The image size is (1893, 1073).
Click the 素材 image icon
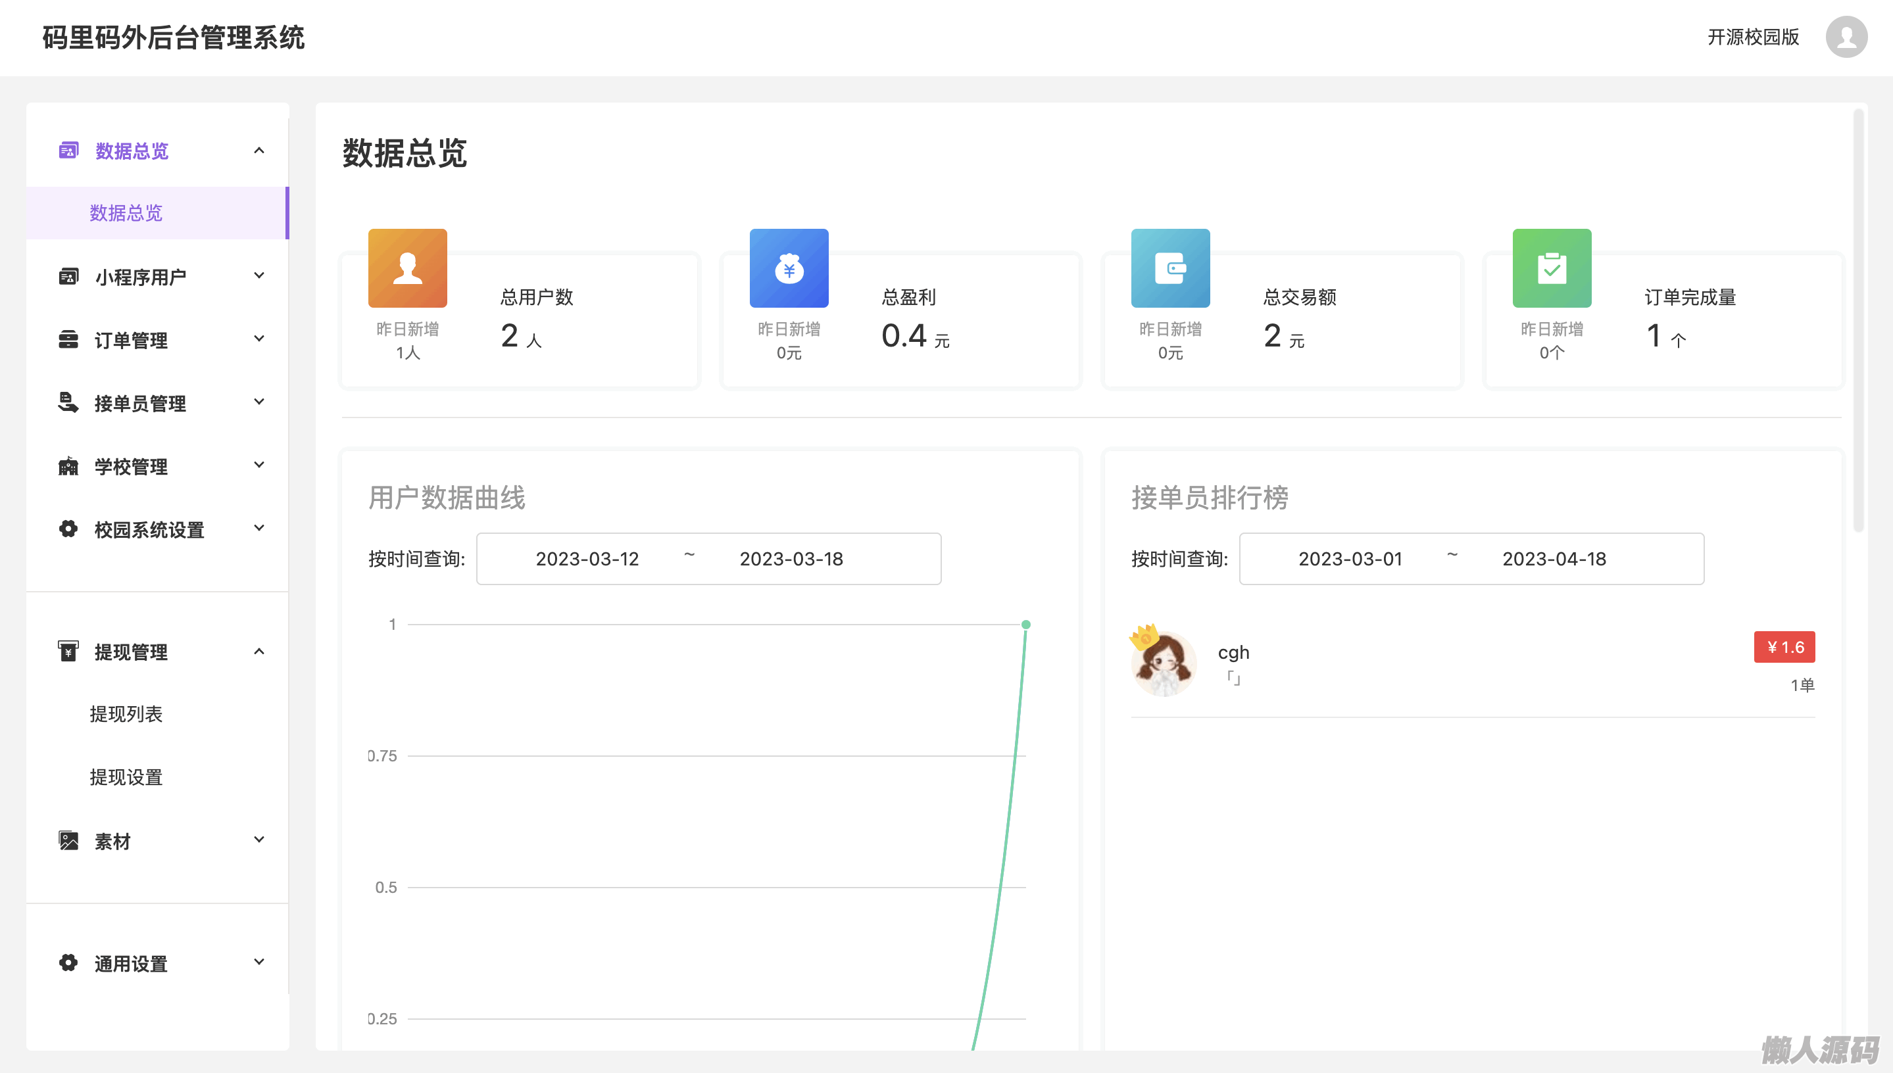(x=68, y=840)
